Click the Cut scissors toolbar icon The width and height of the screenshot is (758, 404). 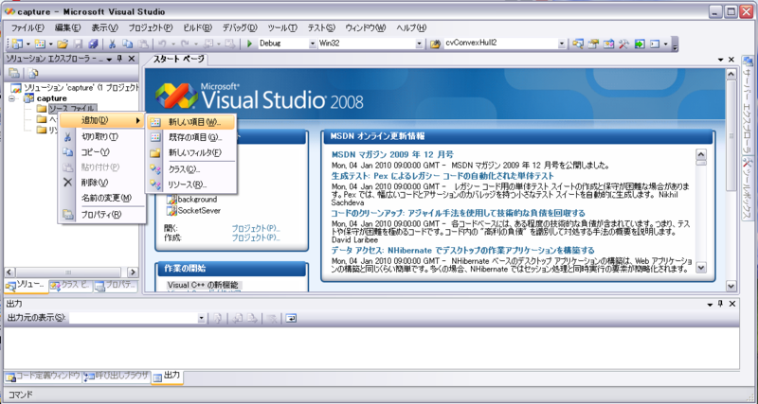tap(112, 44)
